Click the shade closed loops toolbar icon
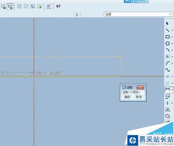 point(19,6)
